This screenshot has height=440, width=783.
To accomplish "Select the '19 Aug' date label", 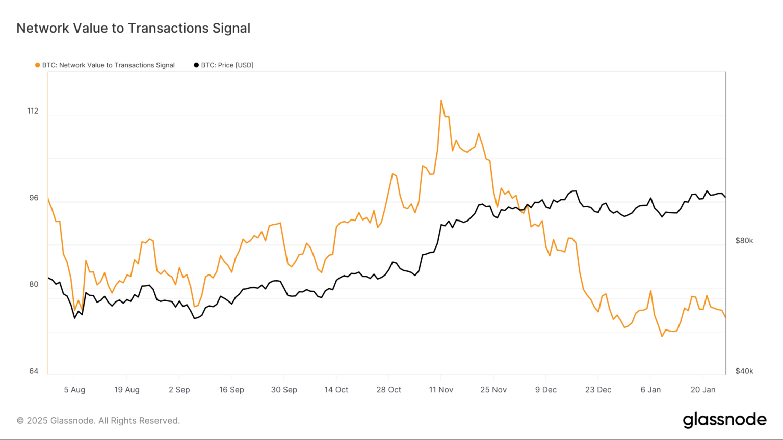I will point(127,390).
